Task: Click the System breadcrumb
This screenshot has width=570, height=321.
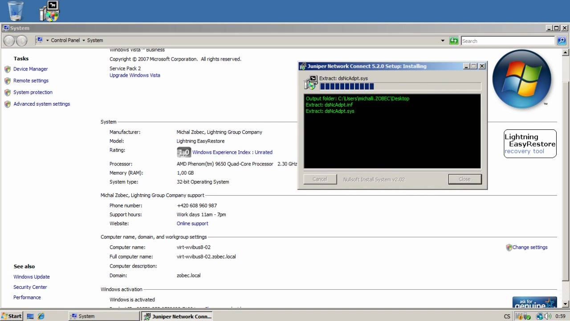Action: pyautogui.click(x=95, y=41)
